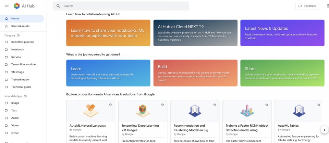
Task: Click the Service tag icon
Action: (7, 57)
